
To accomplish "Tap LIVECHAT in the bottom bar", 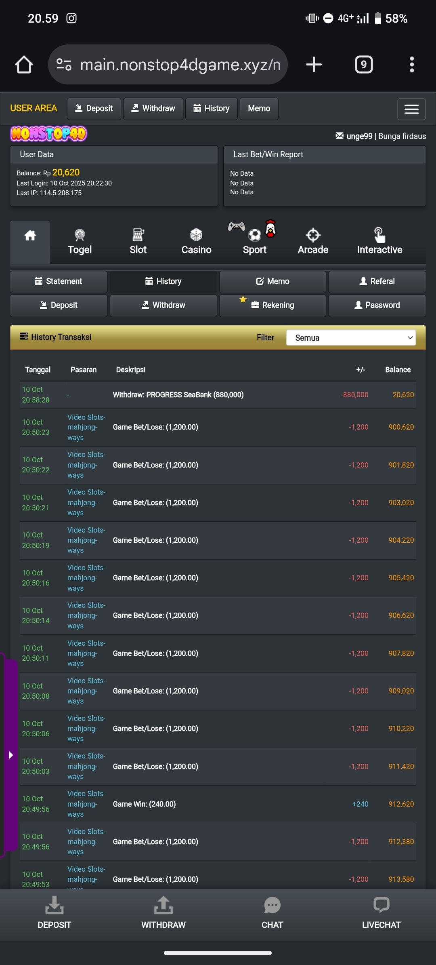I will [x=381, y=914].
